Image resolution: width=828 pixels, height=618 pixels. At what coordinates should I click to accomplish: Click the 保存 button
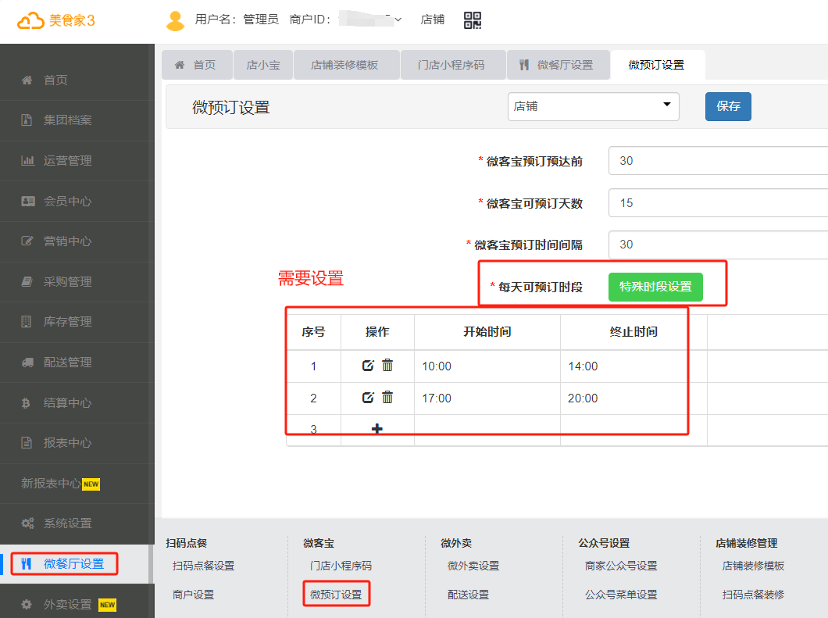(727, 106)
